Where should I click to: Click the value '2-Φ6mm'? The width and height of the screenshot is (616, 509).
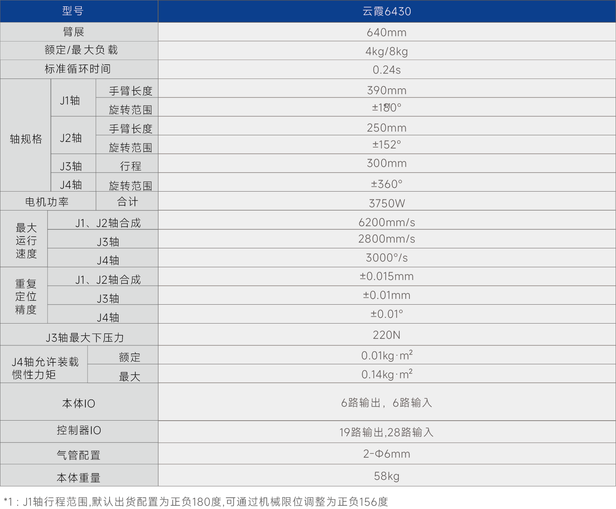tap(386, 454)
